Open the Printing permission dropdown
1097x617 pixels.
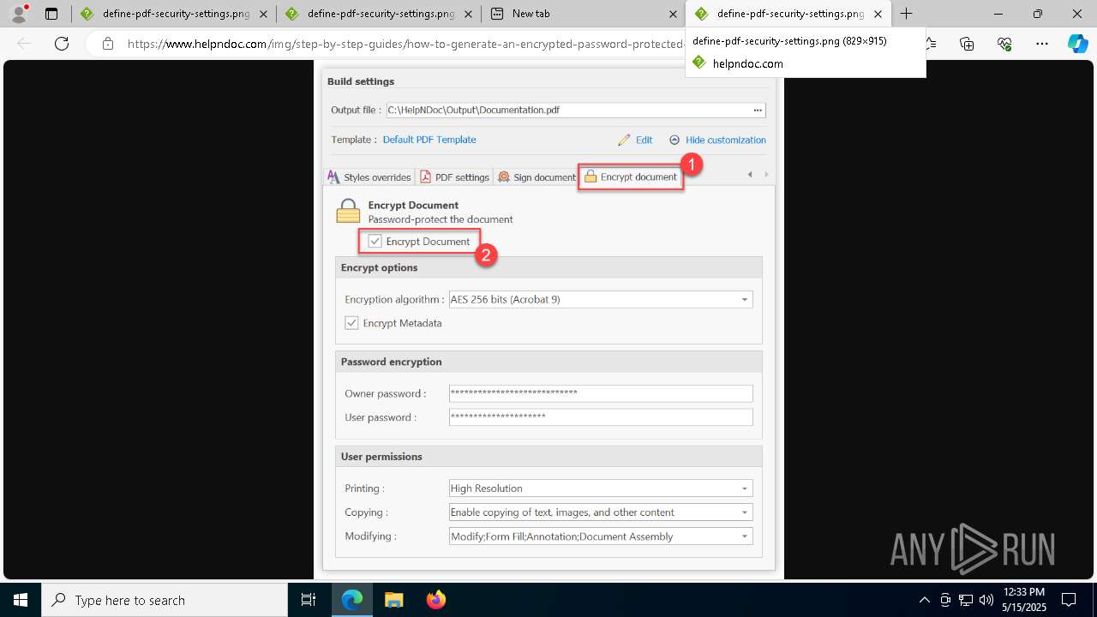click(600, 488)
